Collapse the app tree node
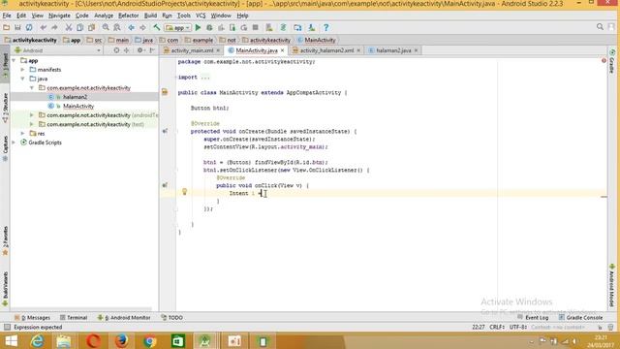This screenshot has height=349, width=620. 15,60
